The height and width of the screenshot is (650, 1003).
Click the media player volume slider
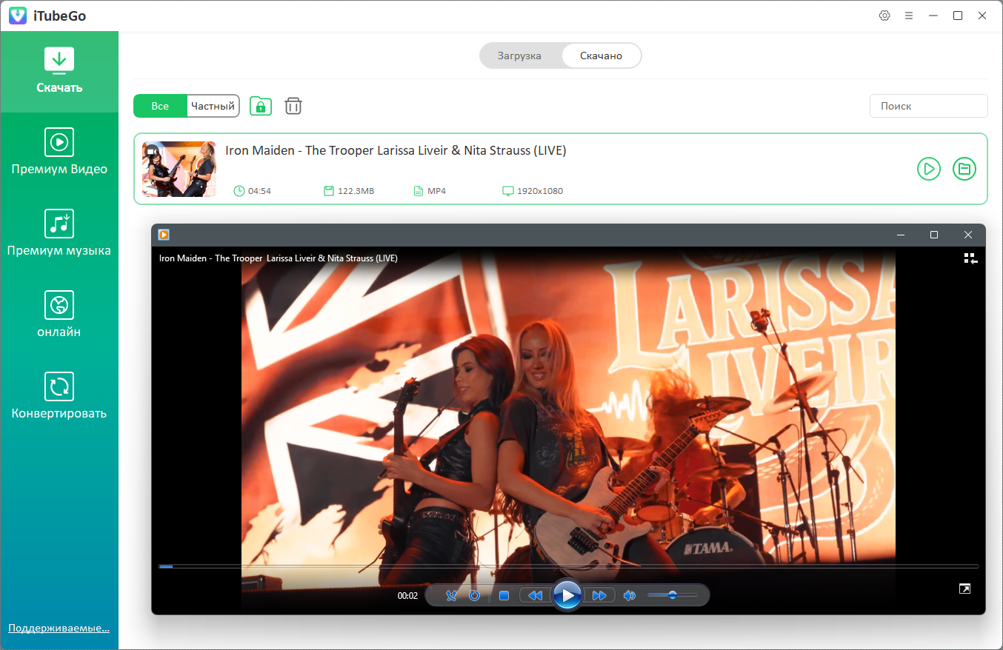[x=673, y=595]
